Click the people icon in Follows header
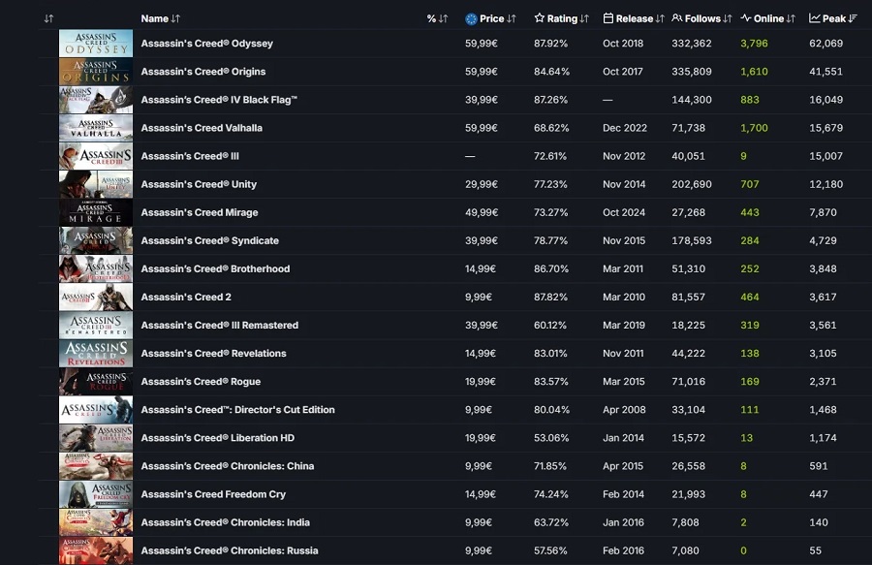 [x=677, y=18]
